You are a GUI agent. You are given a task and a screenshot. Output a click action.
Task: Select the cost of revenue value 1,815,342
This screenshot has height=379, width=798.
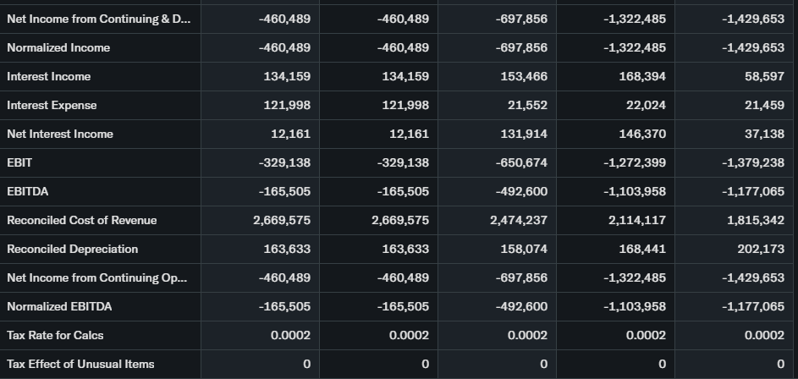tap(755, 221)
